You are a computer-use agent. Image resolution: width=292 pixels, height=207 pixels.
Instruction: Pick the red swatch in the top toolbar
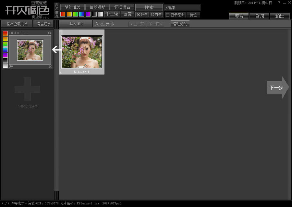coord(63,14)
